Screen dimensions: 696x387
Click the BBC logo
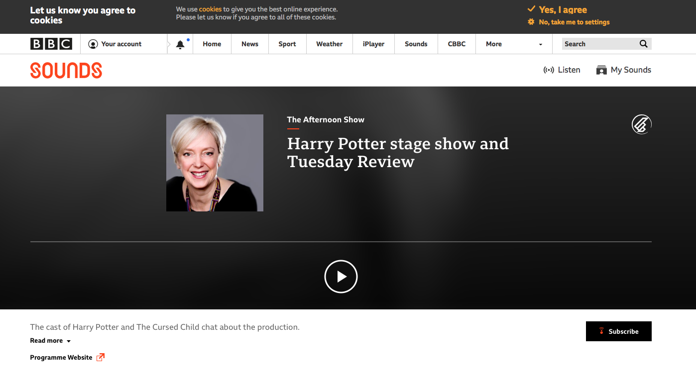(51, 44)
